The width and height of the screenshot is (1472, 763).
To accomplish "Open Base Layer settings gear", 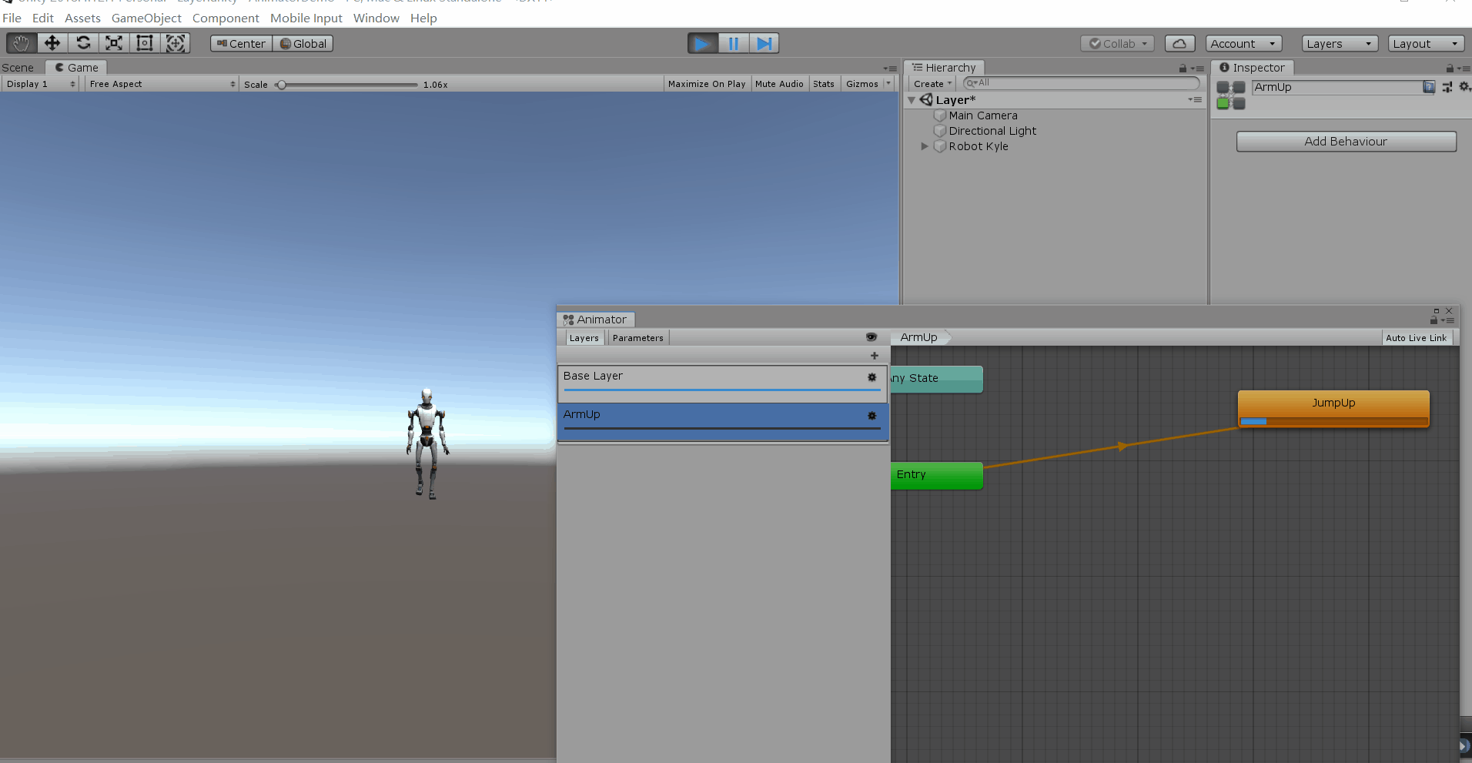I will [872, 377].
